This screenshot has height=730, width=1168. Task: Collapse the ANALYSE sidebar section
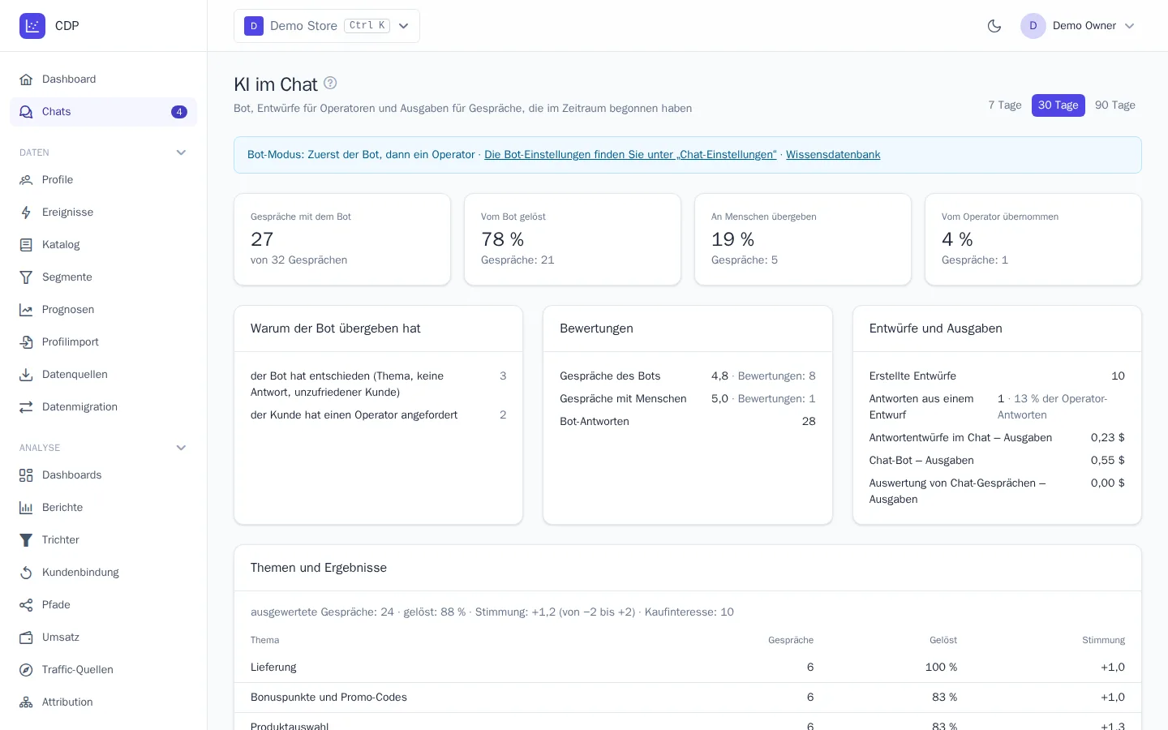point(181,448)
